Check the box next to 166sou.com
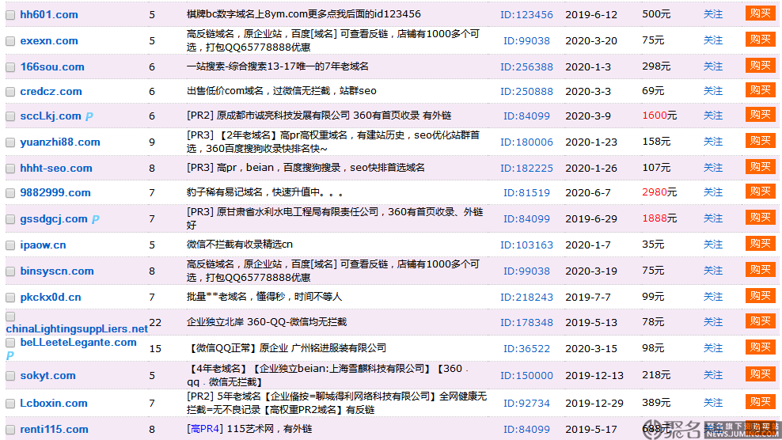The image size is (782, 440). (x=10, y=66)
